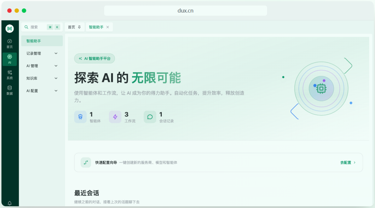Screen dimensions: 375x208
Task: Open the 系统 settings icon in the sidebar
Action: click(9, 74)
